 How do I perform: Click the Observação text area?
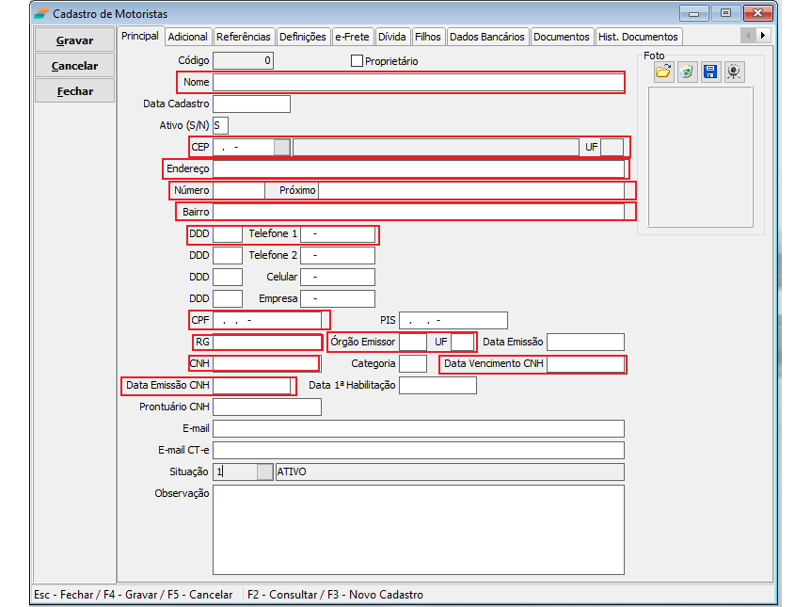tap(418, 529)
